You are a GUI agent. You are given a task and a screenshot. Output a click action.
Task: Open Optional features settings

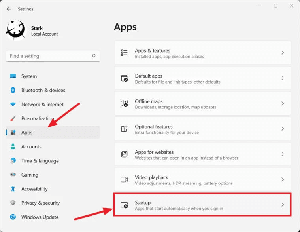tap(202, 129)
